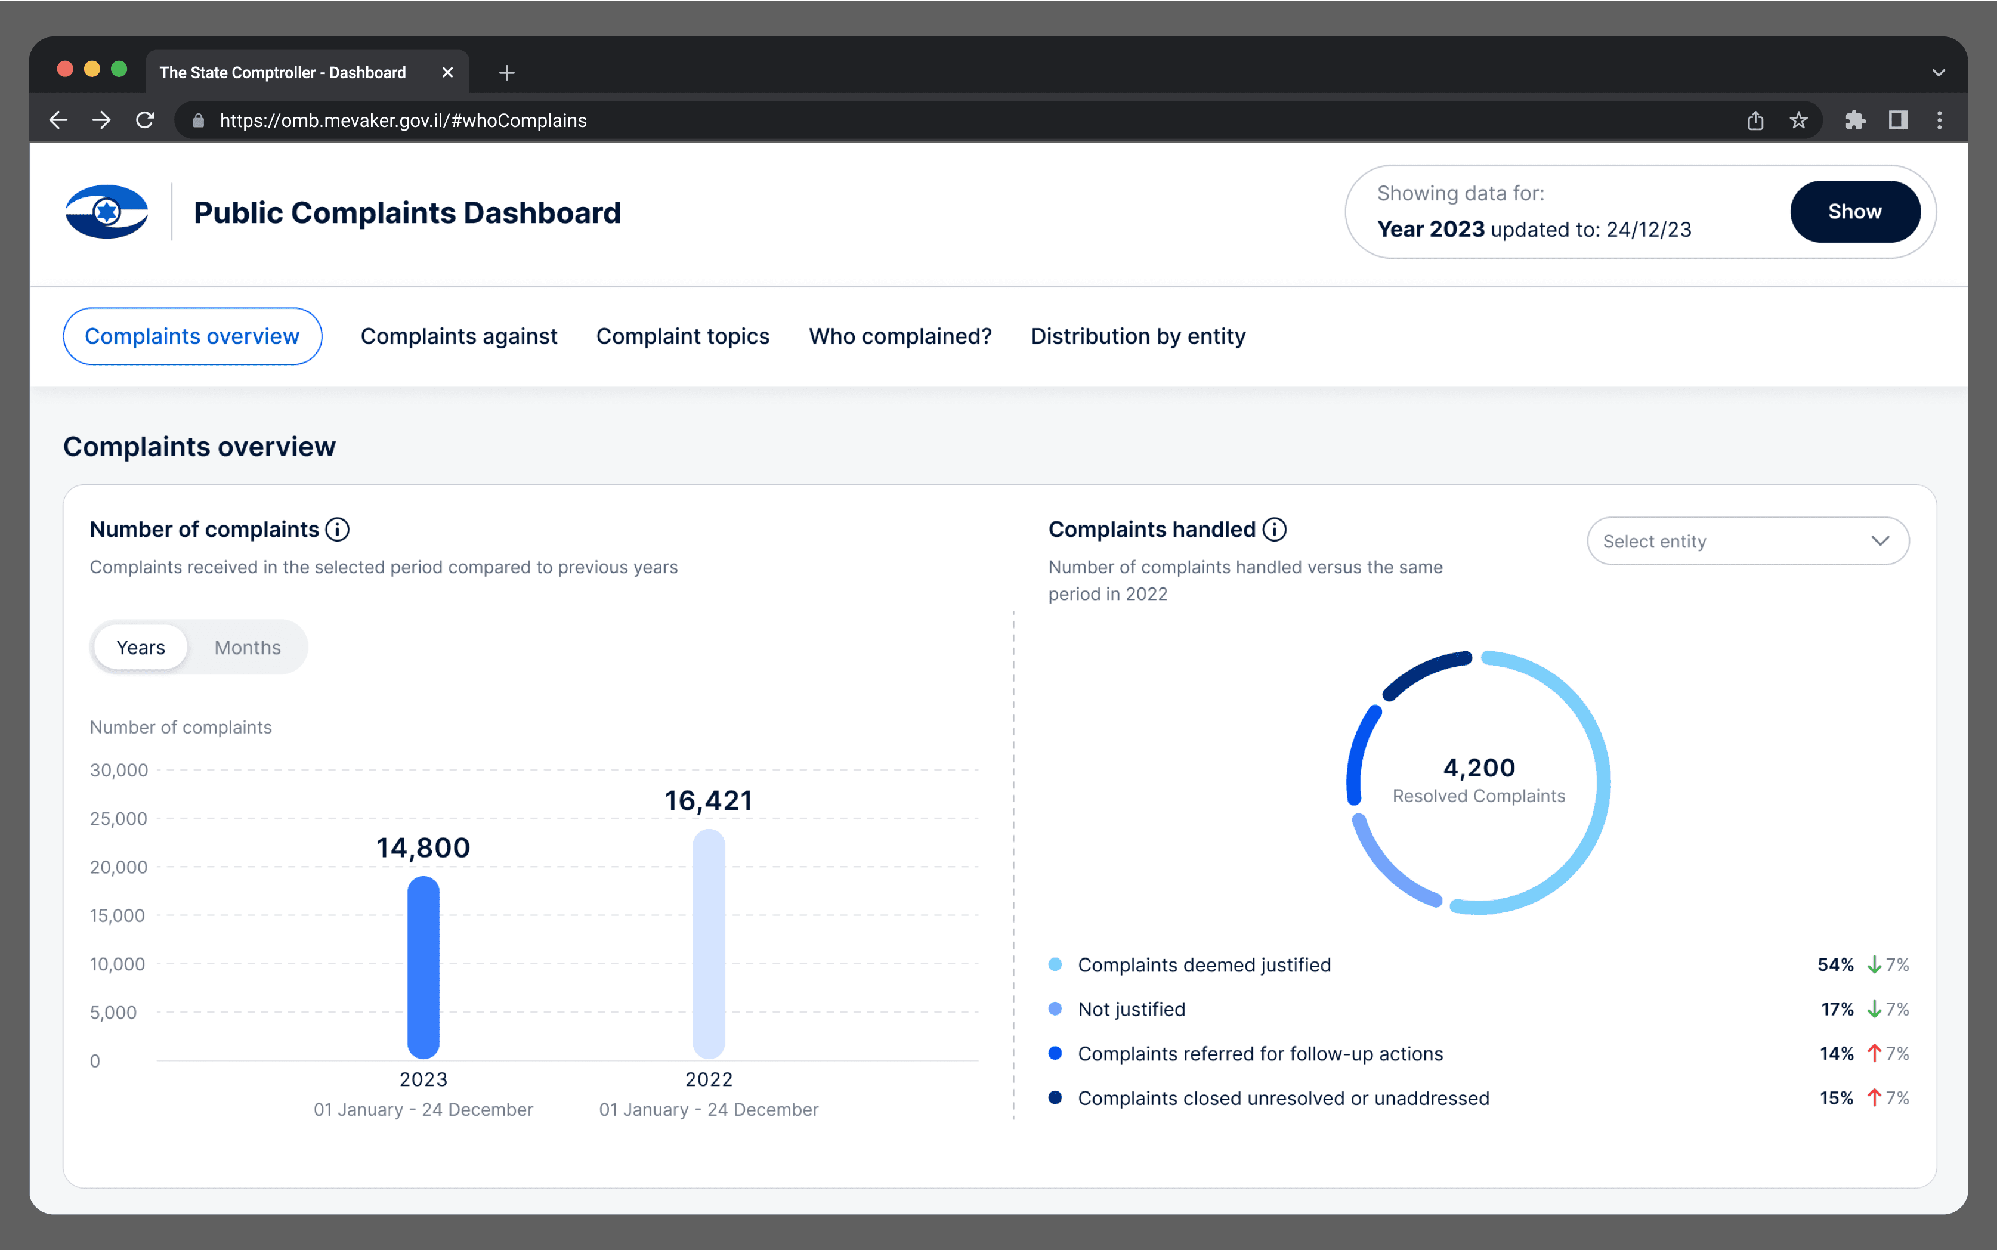Click the Show button
1997x1250 pixels.
pyautogui.click(x=1855, y=212)
